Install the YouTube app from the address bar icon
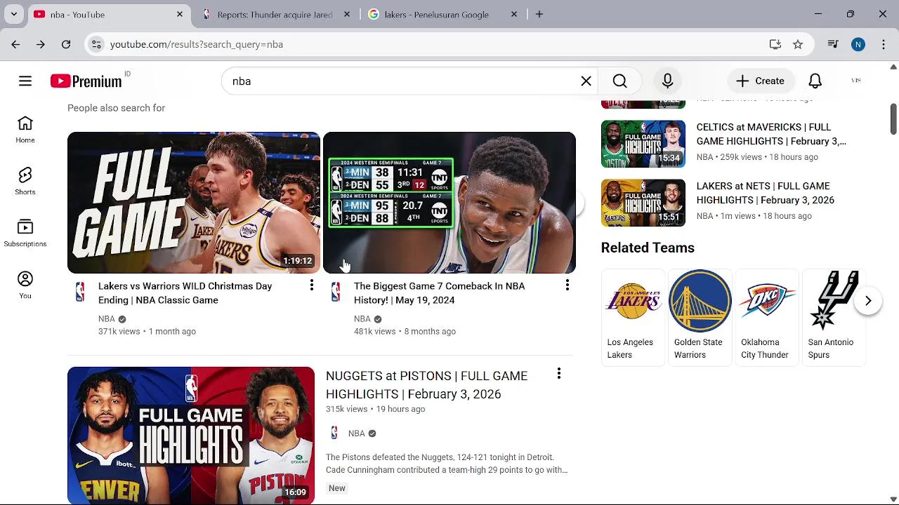The height and width of the screenshot is (505, 899). [775, 44]
